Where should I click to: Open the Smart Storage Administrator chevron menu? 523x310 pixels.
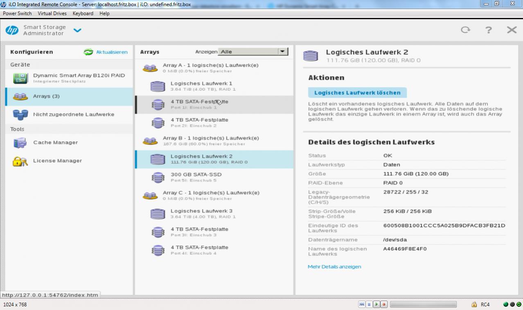(x=77, y=30)
